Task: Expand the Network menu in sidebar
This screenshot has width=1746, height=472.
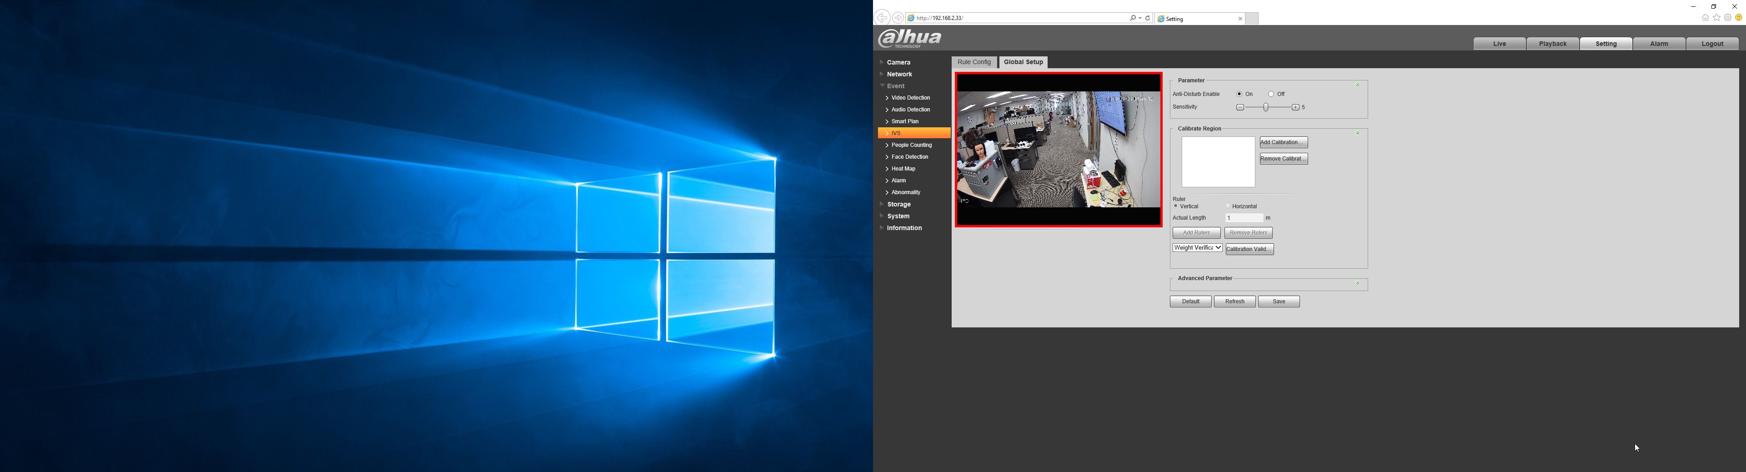Action: [x=899, y=75]
